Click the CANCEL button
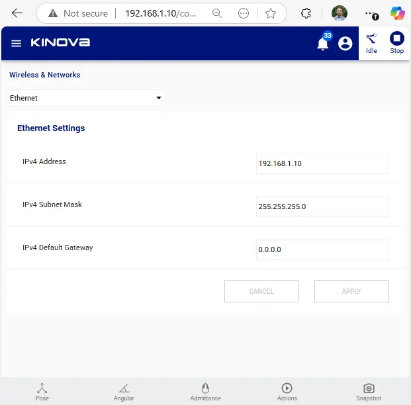This screenshot has width=411, height=405. [261, 291]
